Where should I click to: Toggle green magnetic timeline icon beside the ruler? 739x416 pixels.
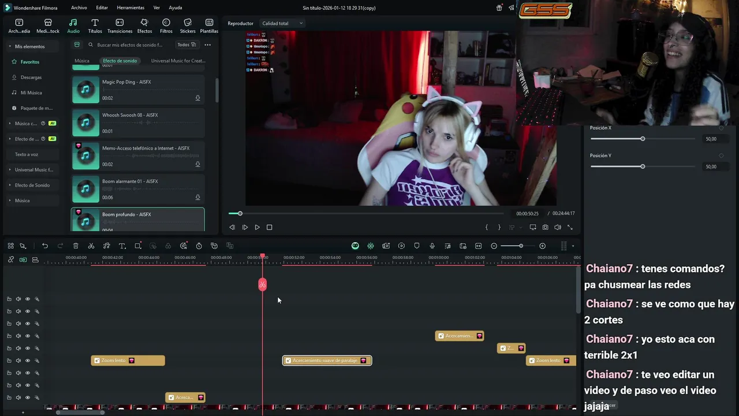click(23, 260)
